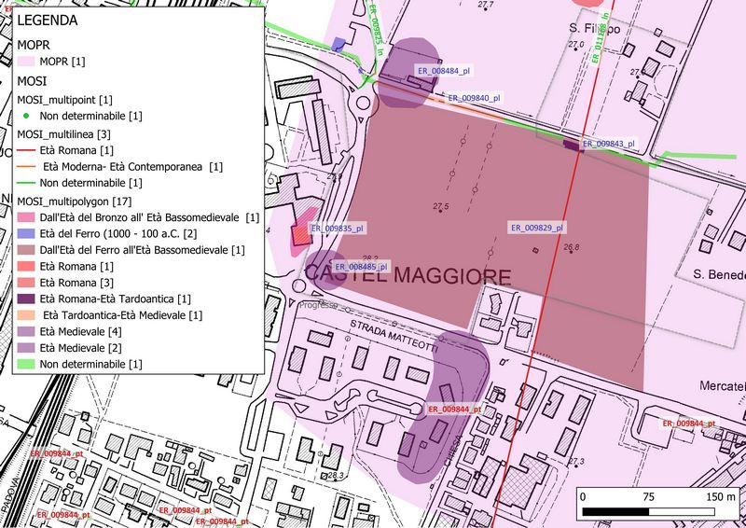Image resolution: width=746 pixels, height=528 pixels.
Task: Select the orange Età Moderna-Età Contemporanea line symbol
Action: click(28, 167)
